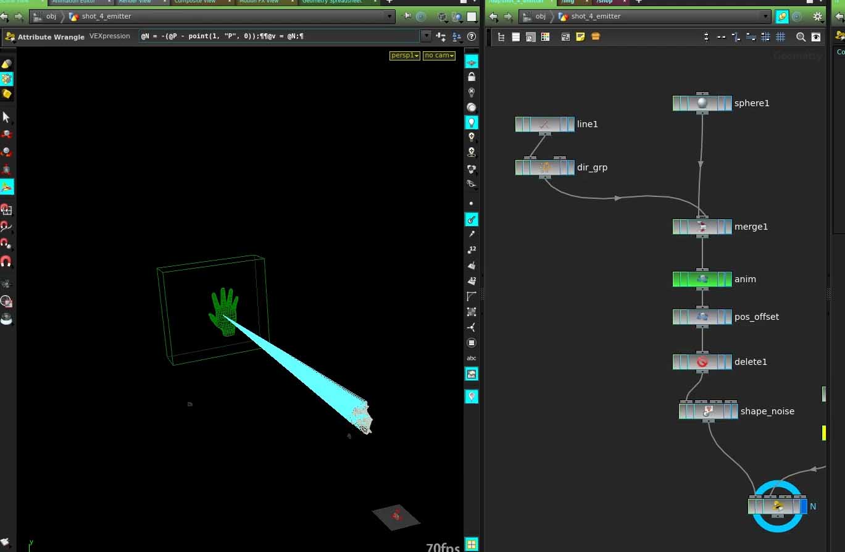Select the arrow select tool in viewport

click(x=7, y=117)
